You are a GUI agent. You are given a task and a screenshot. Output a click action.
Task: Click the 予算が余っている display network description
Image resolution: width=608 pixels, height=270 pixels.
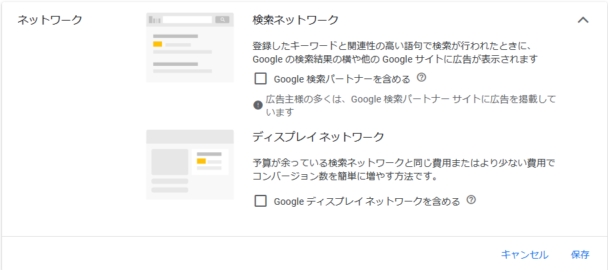coord(403,170)
